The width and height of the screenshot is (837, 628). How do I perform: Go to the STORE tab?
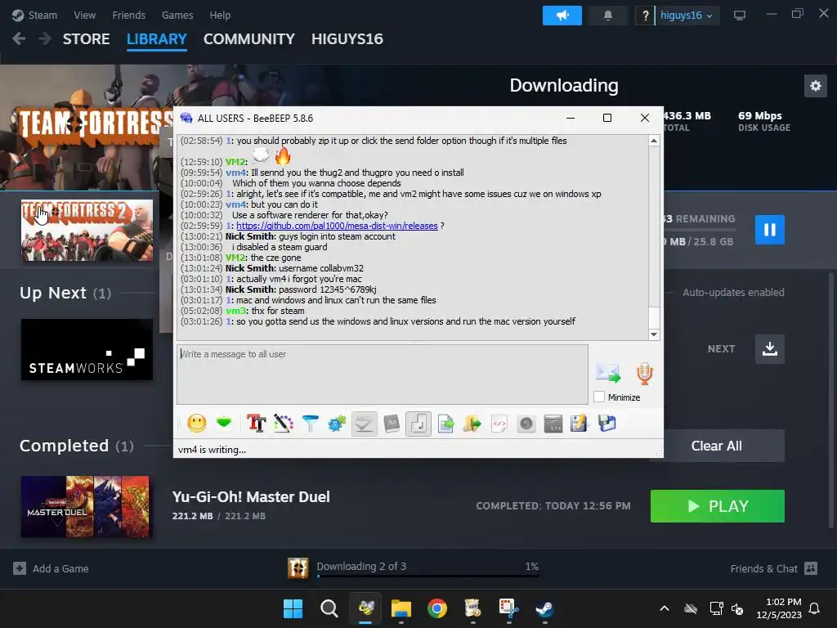[x=87, y=39]
